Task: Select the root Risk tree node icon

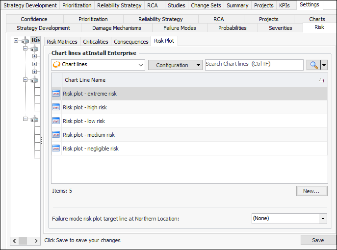Action: [x=26, y=41]
